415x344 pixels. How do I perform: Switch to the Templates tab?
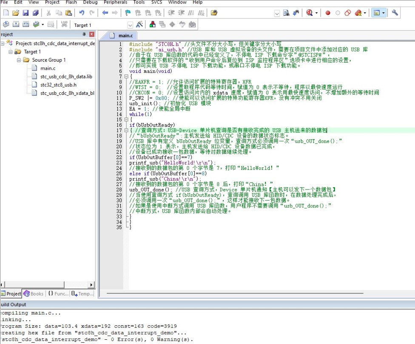82,294
